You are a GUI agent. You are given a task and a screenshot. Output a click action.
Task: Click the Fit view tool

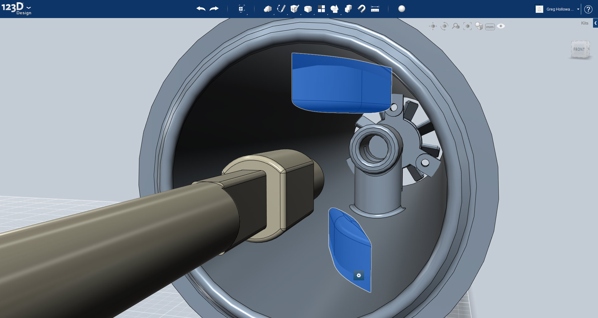(x=467, y=26)
